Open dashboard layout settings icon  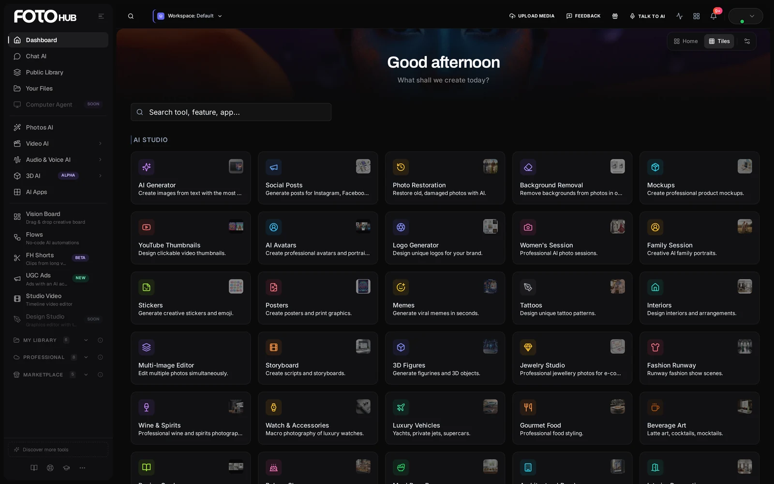pyautogui.click(x=747, y=41)
